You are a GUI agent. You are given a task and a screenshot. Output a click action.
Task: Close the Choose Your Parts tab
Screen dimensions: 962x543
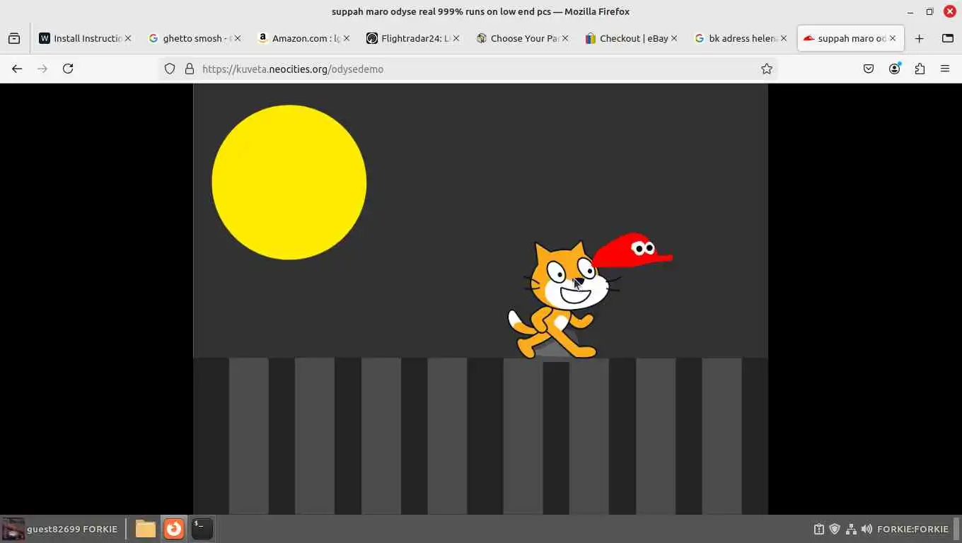coord(564,38)
